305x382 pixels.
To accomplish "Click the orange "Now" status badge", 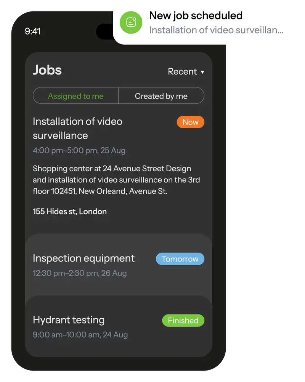I will 190,122.
